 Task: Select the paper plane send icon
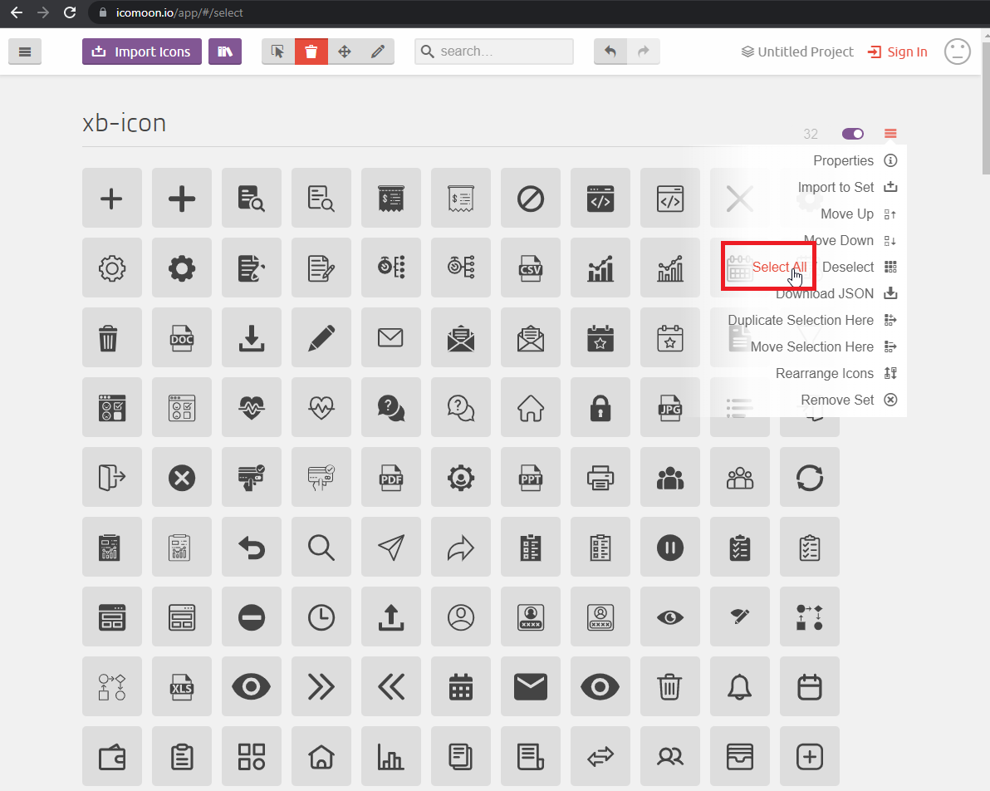click(391, 547)
